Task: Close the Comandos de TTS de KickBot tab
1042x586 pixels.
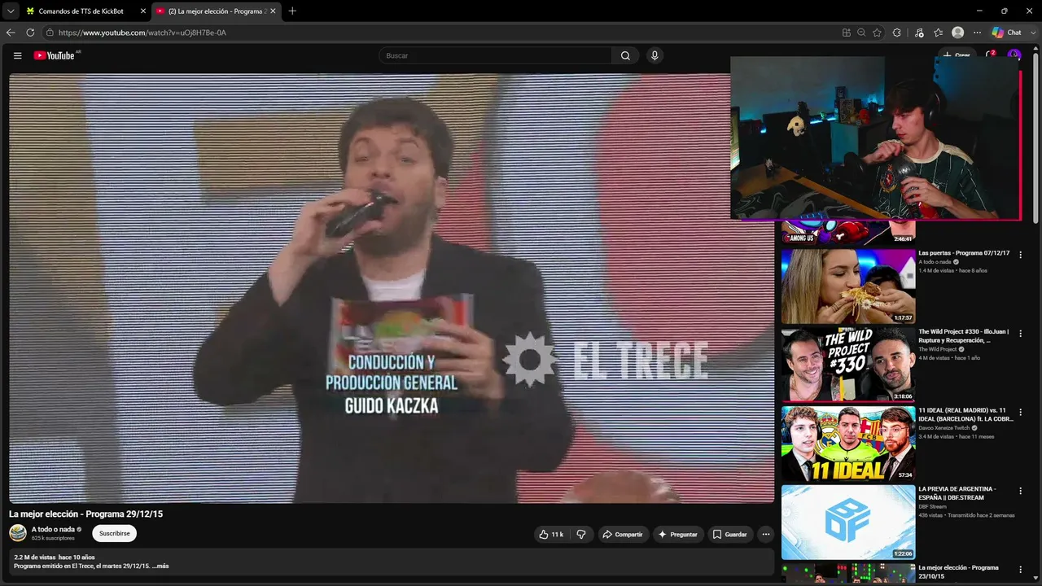Action: 142,11
